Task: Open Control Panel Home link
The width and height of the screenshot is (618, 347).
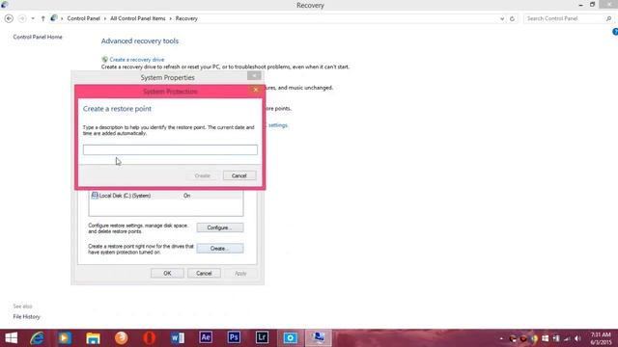Action: [38, 37]
